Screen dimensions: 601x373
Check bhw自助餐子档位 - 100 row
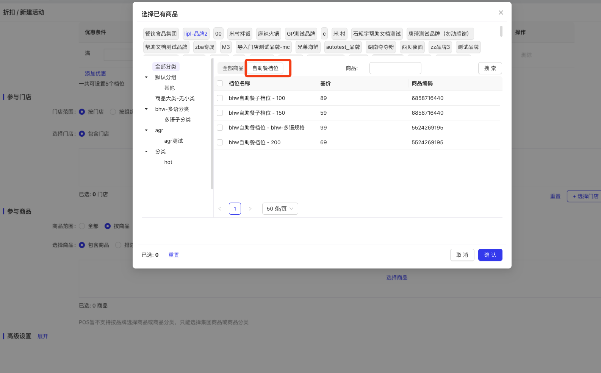coord(220,98)
